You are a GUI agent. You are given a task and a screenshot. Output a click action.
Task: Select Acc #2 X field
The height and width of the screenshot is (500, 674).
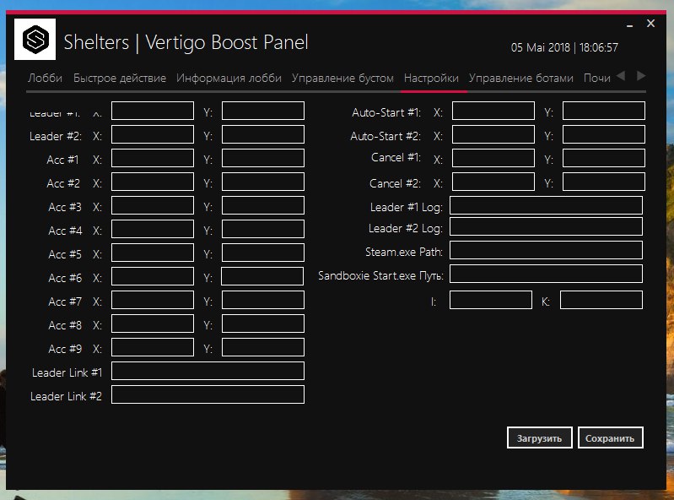[x=153, y=182]
